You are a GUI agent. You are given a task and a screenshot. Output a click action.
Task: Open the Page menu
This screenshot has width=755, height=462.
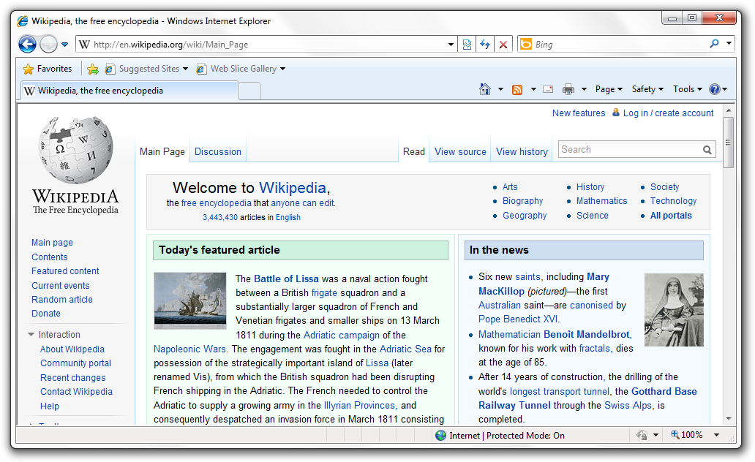[609, 89]
